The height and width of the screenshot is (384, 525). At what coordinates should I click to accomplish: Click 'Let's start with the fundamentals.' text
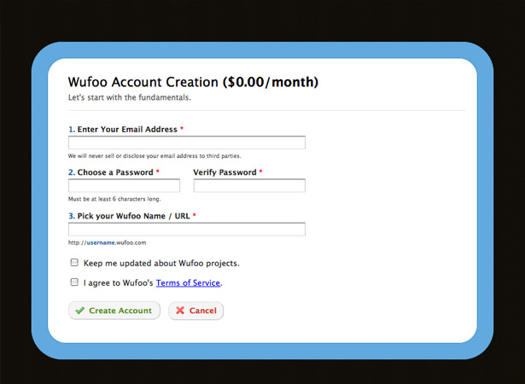point(130,97)
